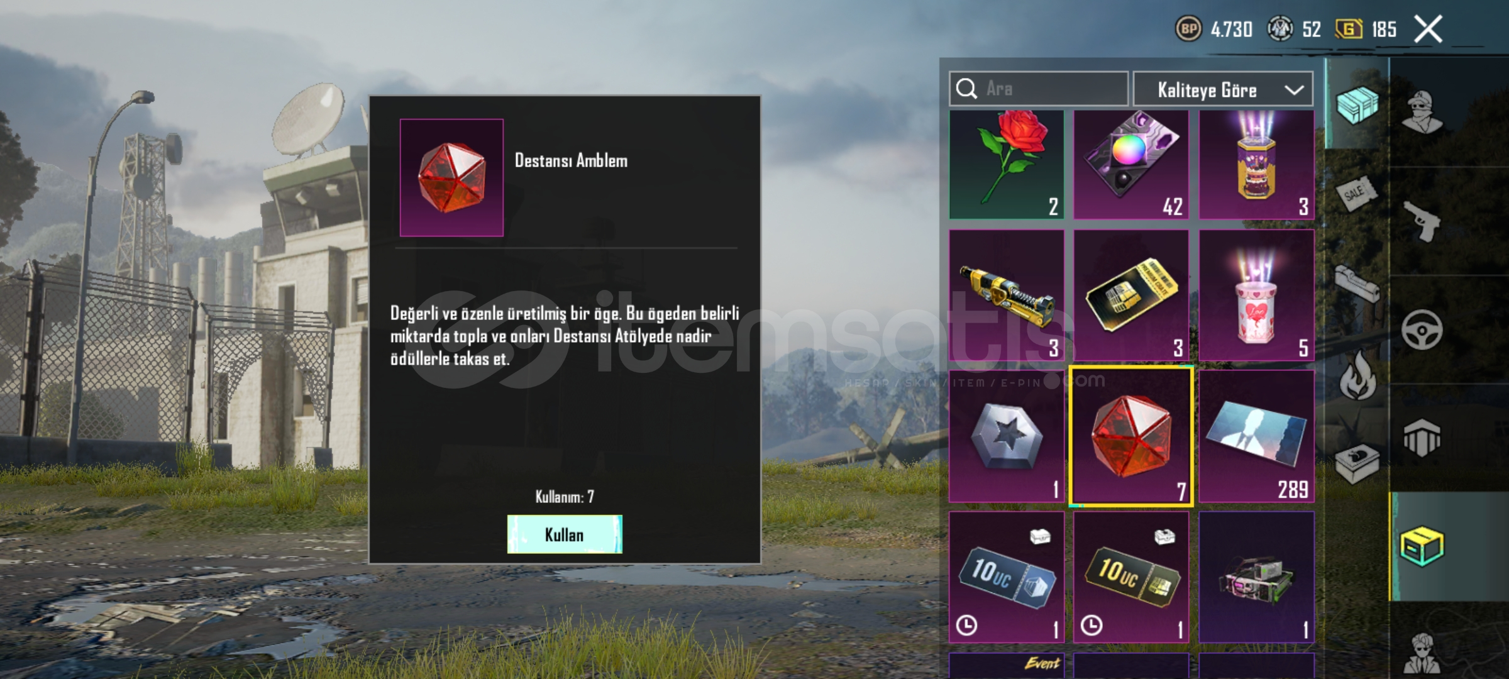Select the teal crate sub-tab
This screenshot has width=1509, height=679.
click(1357, 104)
